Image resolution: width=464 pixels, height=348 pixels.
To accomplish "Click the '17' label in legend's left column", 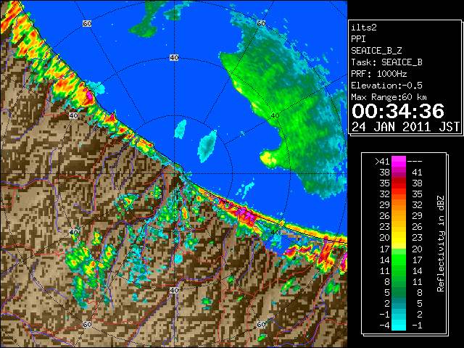I will coord(384,249).
